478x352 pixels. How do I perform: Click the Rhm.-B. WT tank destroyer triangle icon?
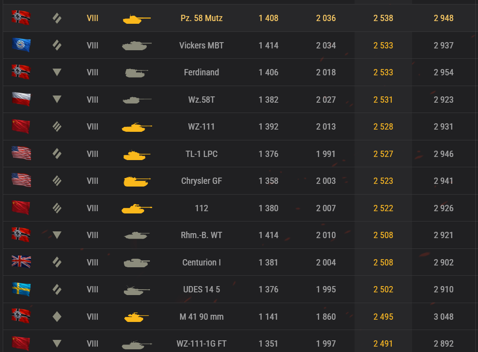[57, 235]
